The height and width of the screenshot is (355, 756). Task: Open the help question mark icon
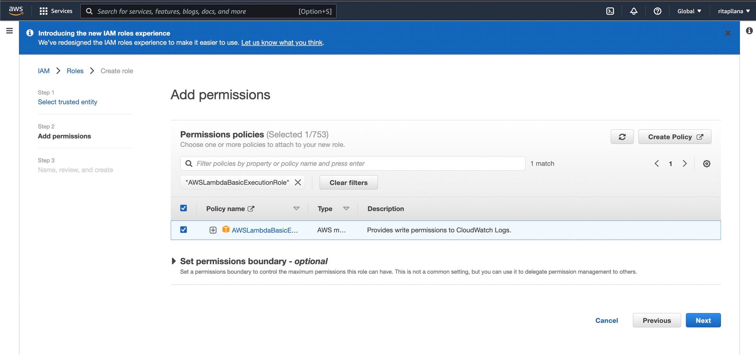pos(657,11)
